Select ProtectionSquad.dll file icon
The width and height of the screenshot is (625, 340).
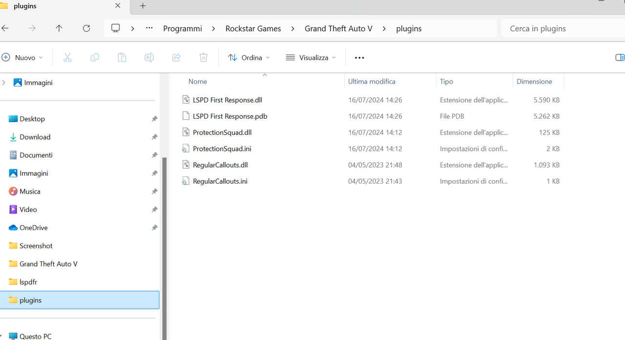[x=186, y=132]
